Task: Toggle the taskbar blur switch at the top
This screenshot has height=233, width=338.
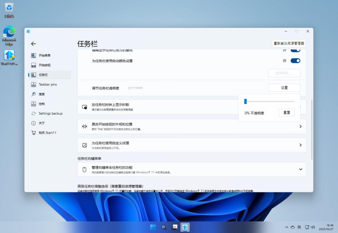Action: click(295, 51)
